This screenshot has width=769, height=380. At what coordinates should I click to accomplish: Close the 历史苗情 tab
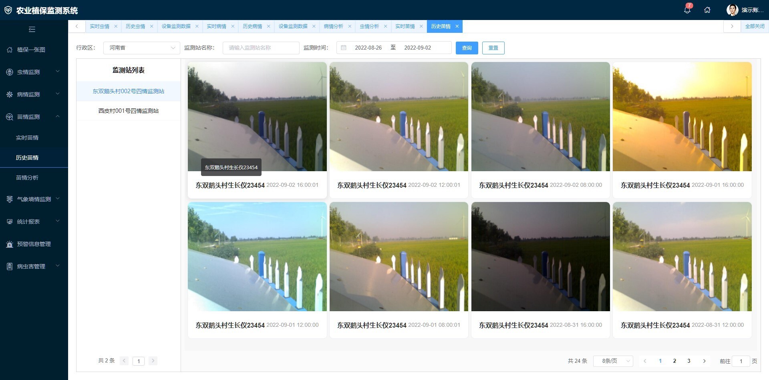tap(457, 26)
